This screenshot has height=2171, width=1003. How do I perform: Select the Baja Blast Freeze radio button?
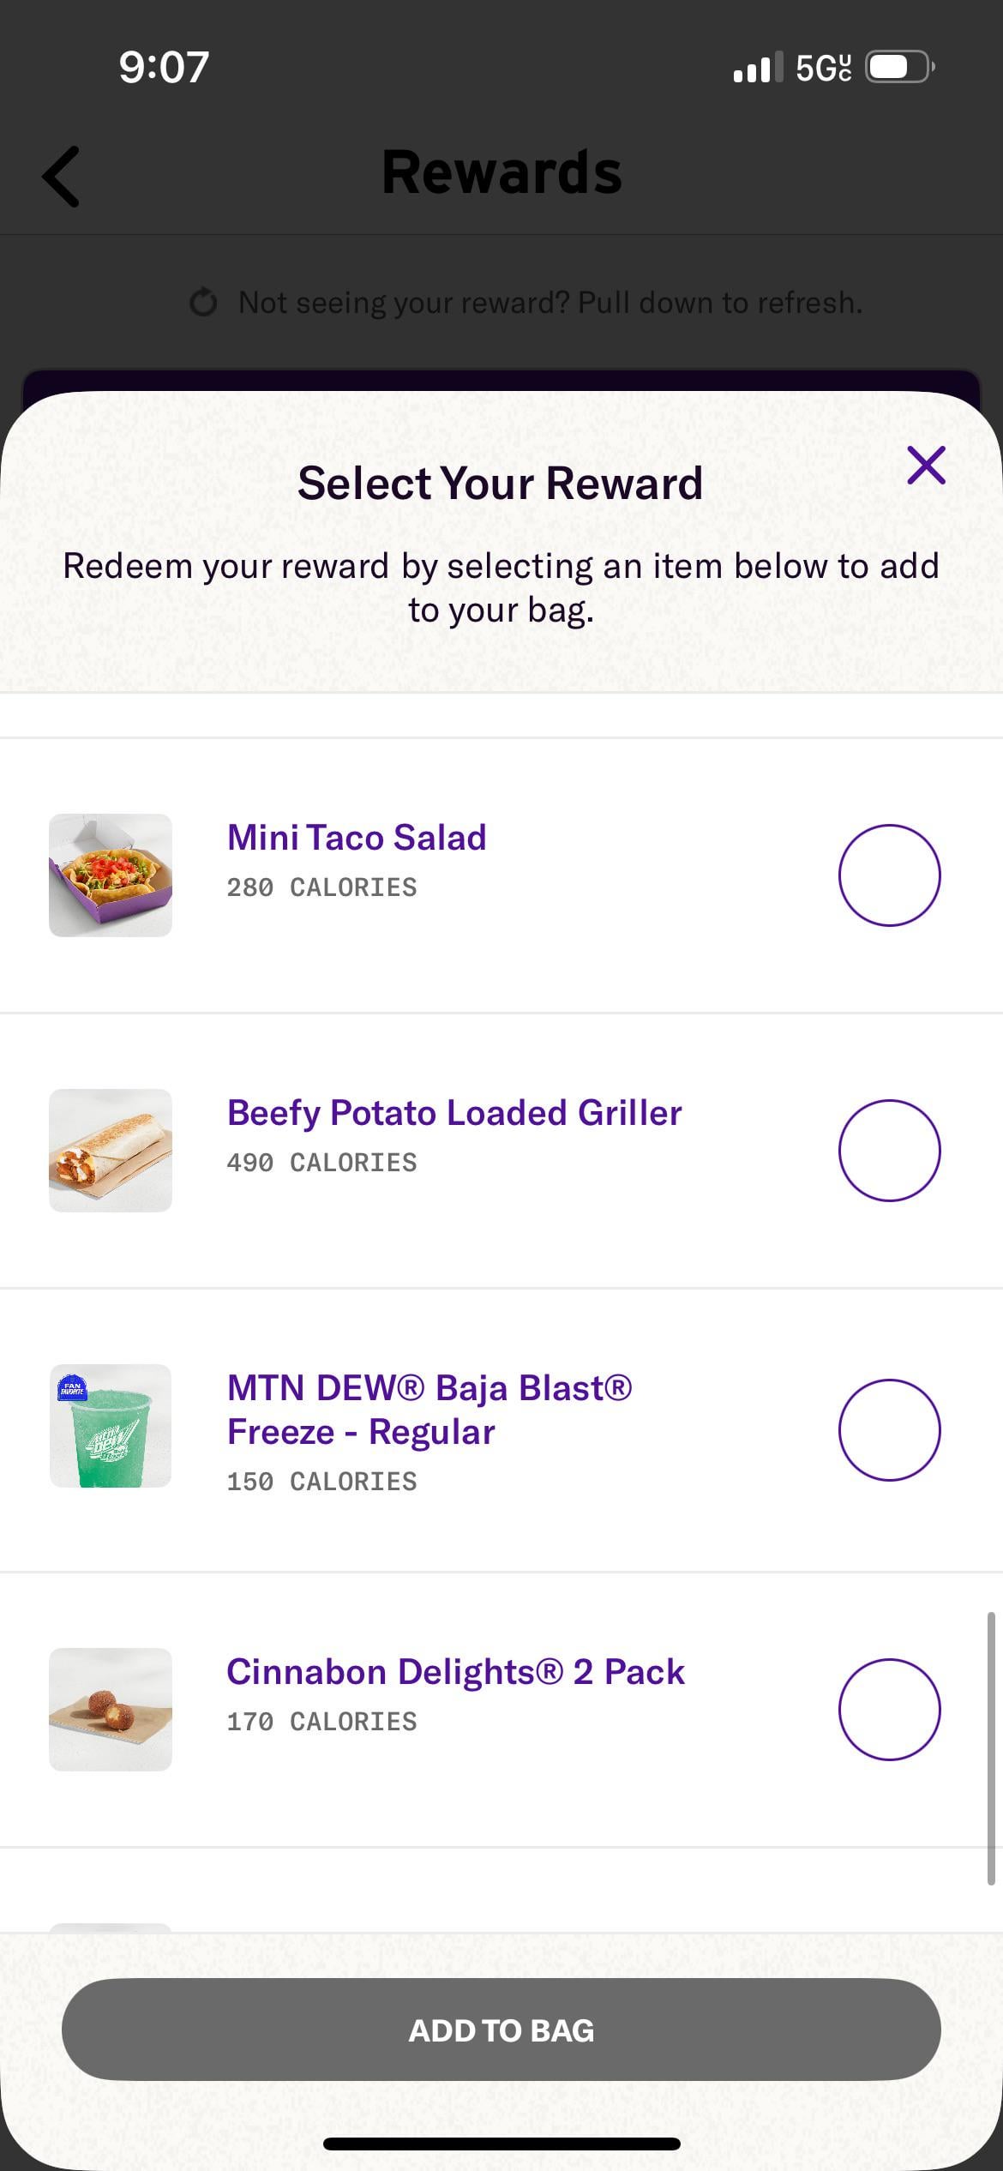click(889, 1430)
